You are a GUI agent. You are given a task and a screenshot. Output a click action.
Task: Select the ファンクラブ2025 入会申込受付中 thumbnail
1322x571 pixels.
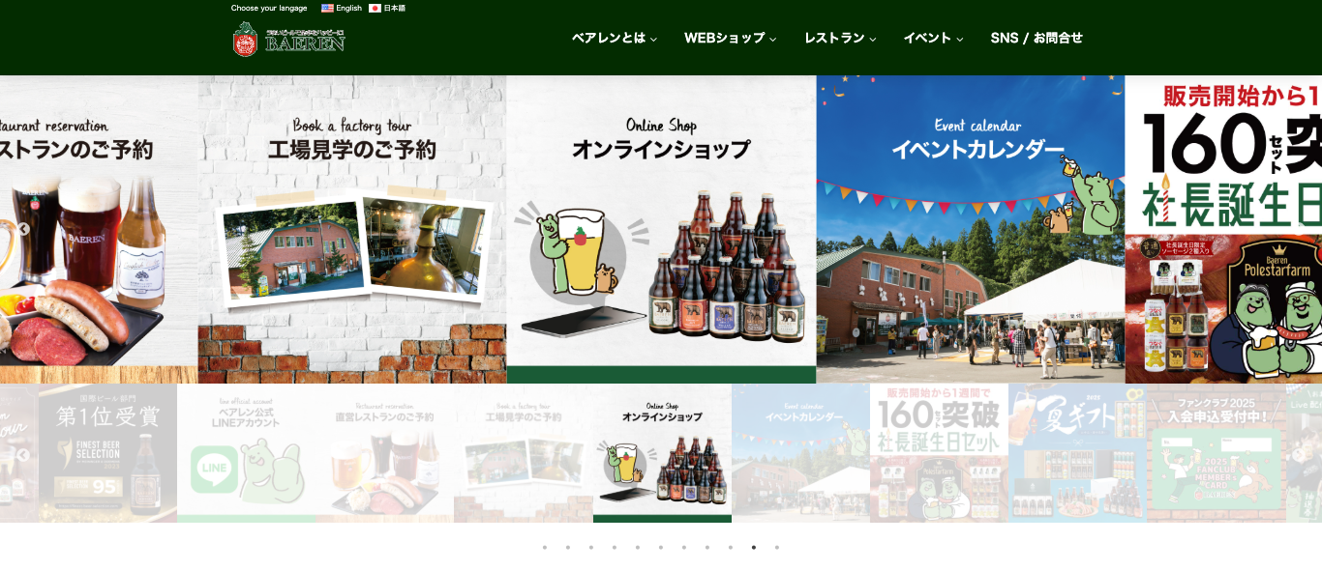pyautogui.click(x=1217, y=453)
